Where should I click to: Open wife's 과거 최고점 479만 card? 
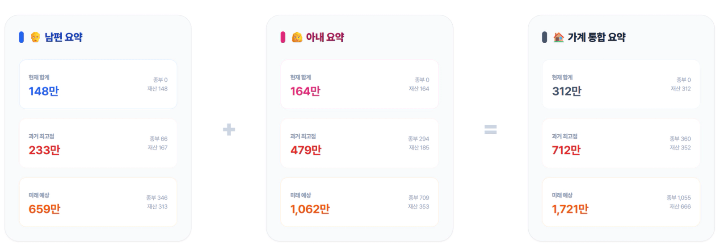click(359, 143)
